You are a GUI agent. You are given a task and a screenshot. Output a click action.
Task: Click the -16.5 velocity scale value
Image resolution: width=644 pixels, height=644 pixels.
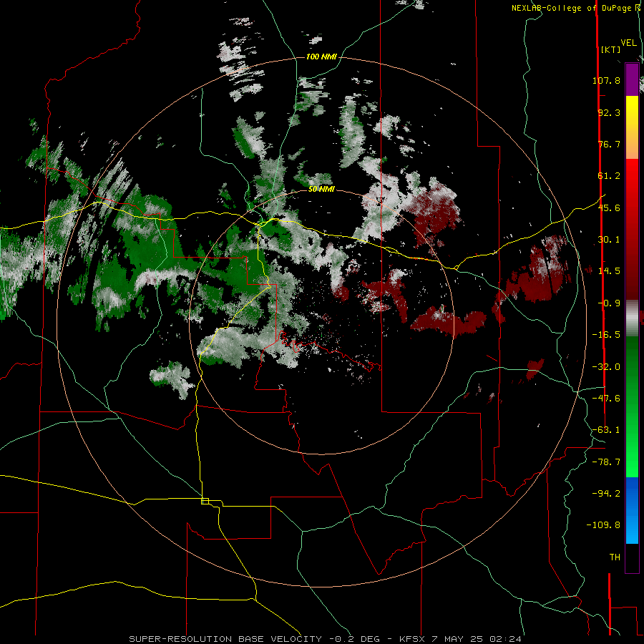[606, 335]
